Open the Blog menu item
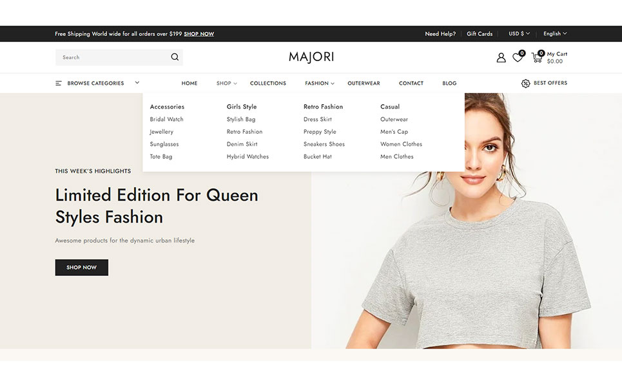The image size is (622, 386). pos(449,83)
